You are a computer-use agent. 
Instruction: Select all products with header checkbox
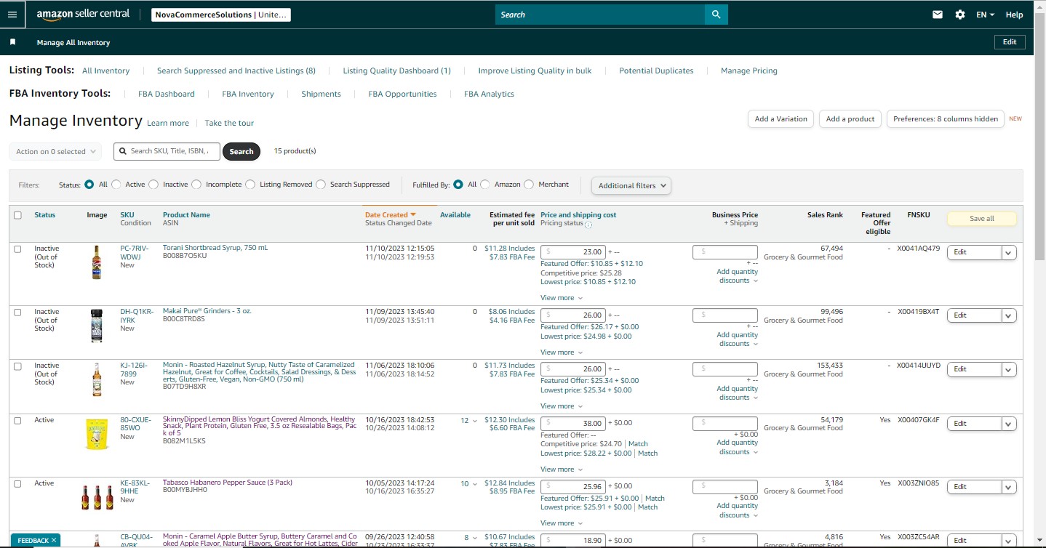point(17,215)
